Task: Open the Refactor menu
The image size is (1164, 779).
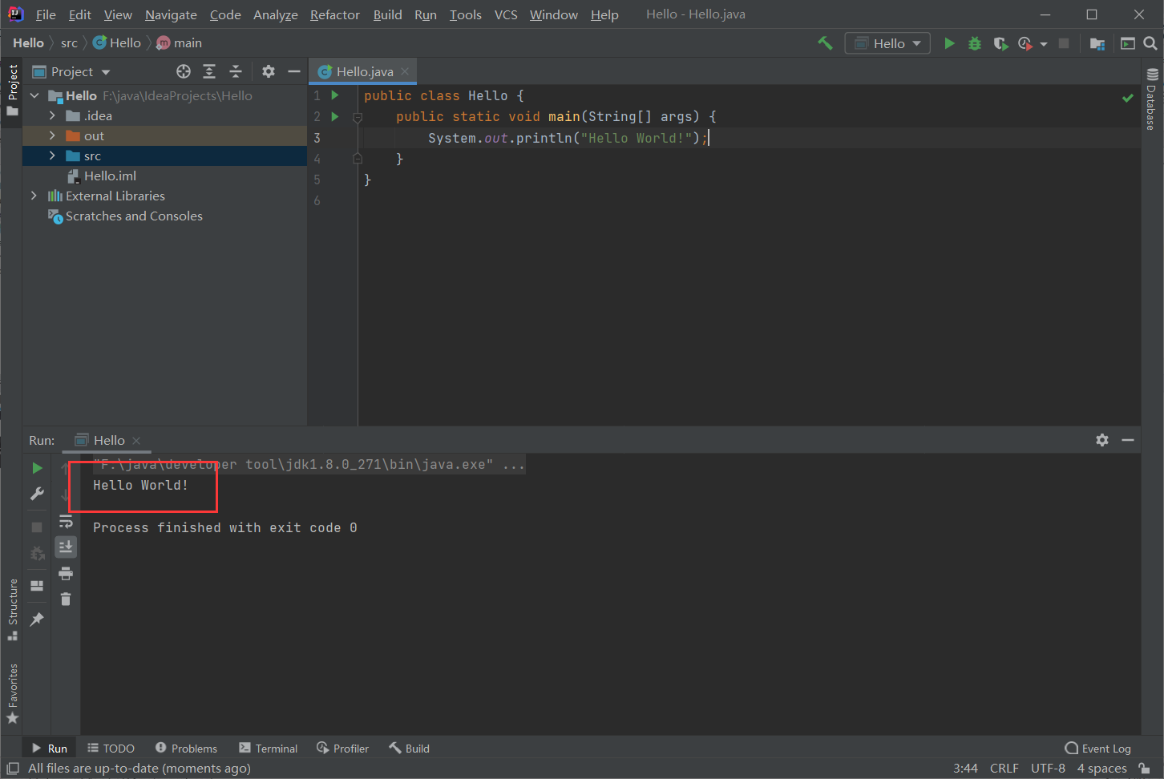Action: point(334,14)
